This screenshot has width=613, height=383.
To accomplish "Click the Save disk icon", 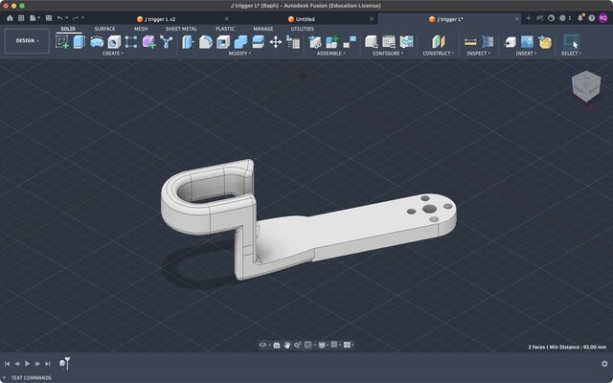I will pos(49,18).
